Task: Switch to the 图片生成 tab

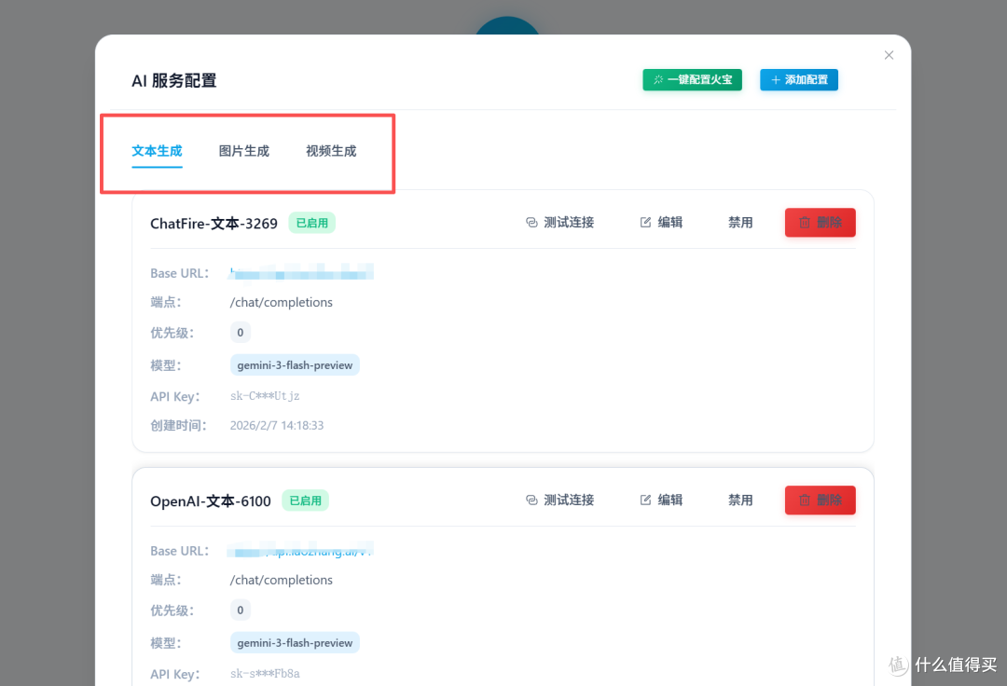Action: coord(244,151)
